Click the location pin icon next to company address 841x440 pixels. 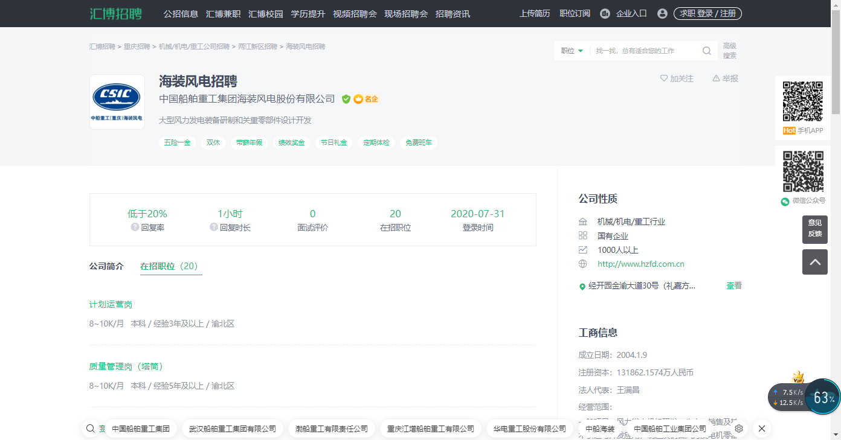pos(582,287)
